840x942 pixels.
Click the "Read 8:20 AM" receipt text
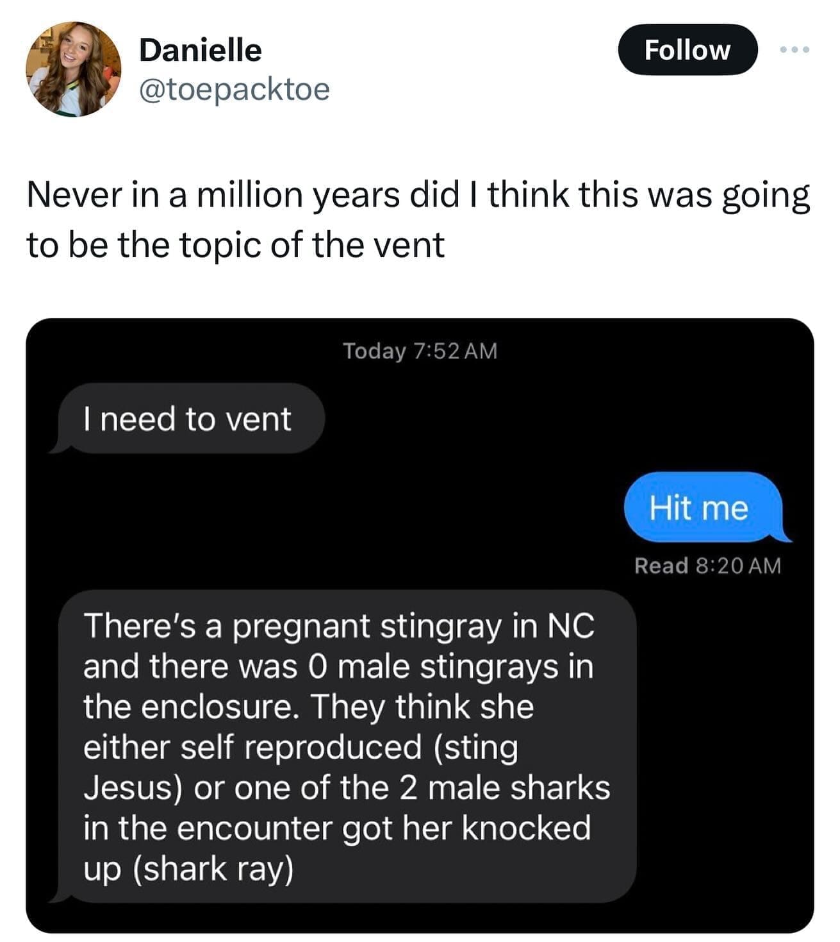(x=707, y=566)
